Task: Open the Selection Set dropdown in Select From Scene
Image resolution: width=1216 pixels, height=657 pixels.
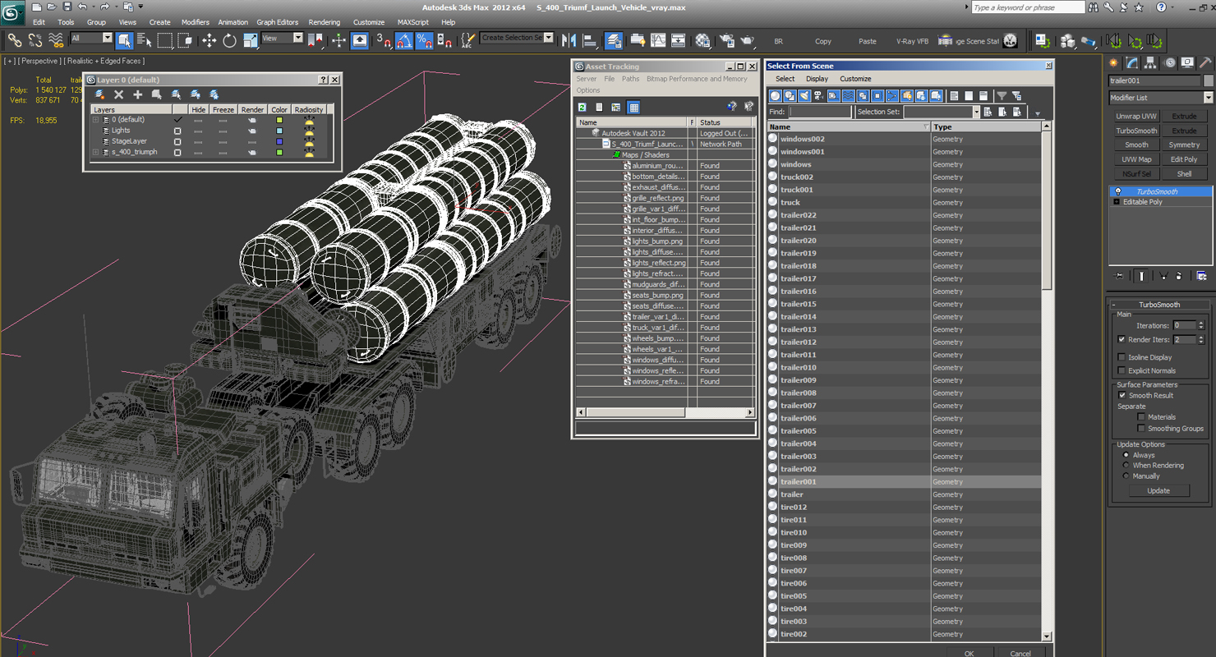Action: [x=976, y=113]
